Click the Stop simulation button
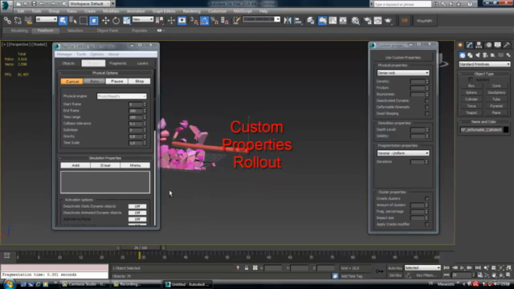The image size is (514, 289). [139, 81]
